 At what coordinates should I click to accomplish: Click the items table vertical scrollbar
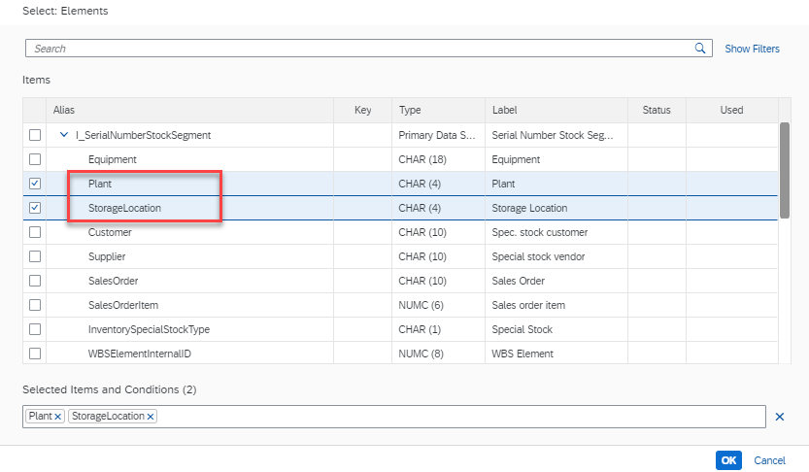[785, 170]
